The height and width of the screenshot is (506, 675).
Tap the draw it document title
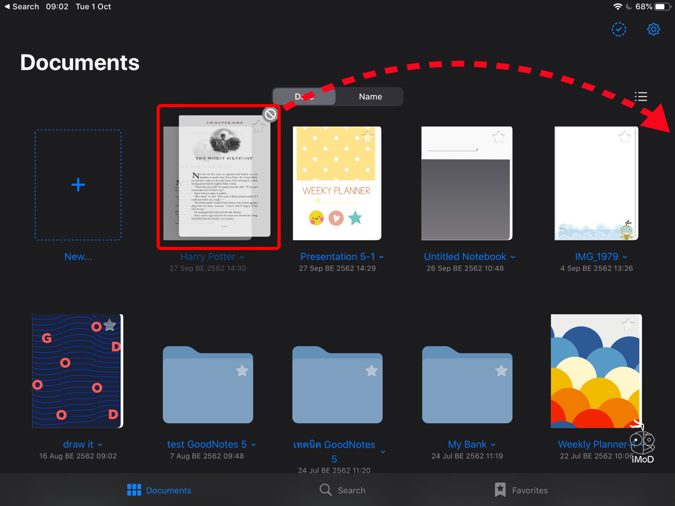[x=78, y=444]
